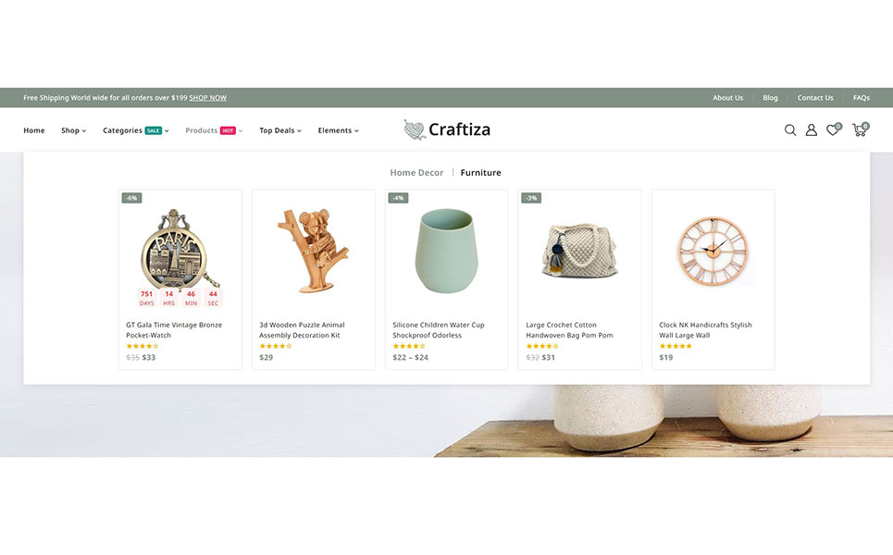893x555 pixels.
Task: Select the Furniture tab
Action: (480, 172)
